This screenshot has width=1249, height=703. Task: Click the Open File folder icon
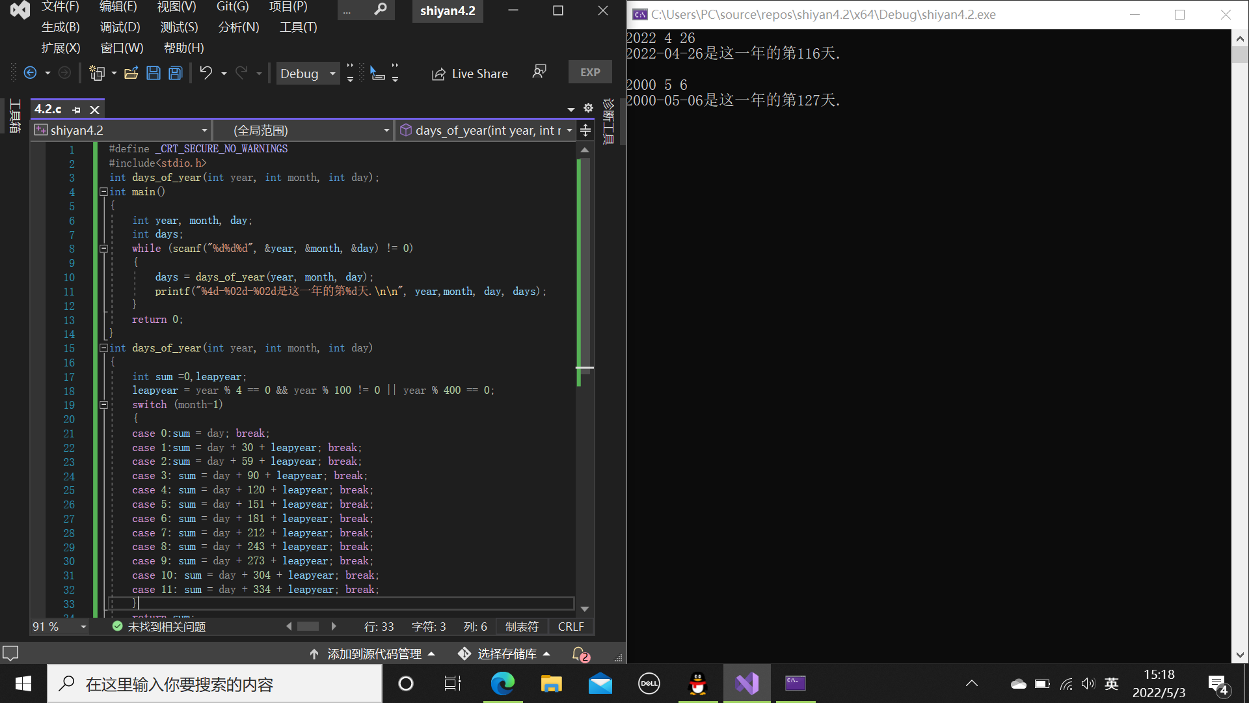point(131,73)
